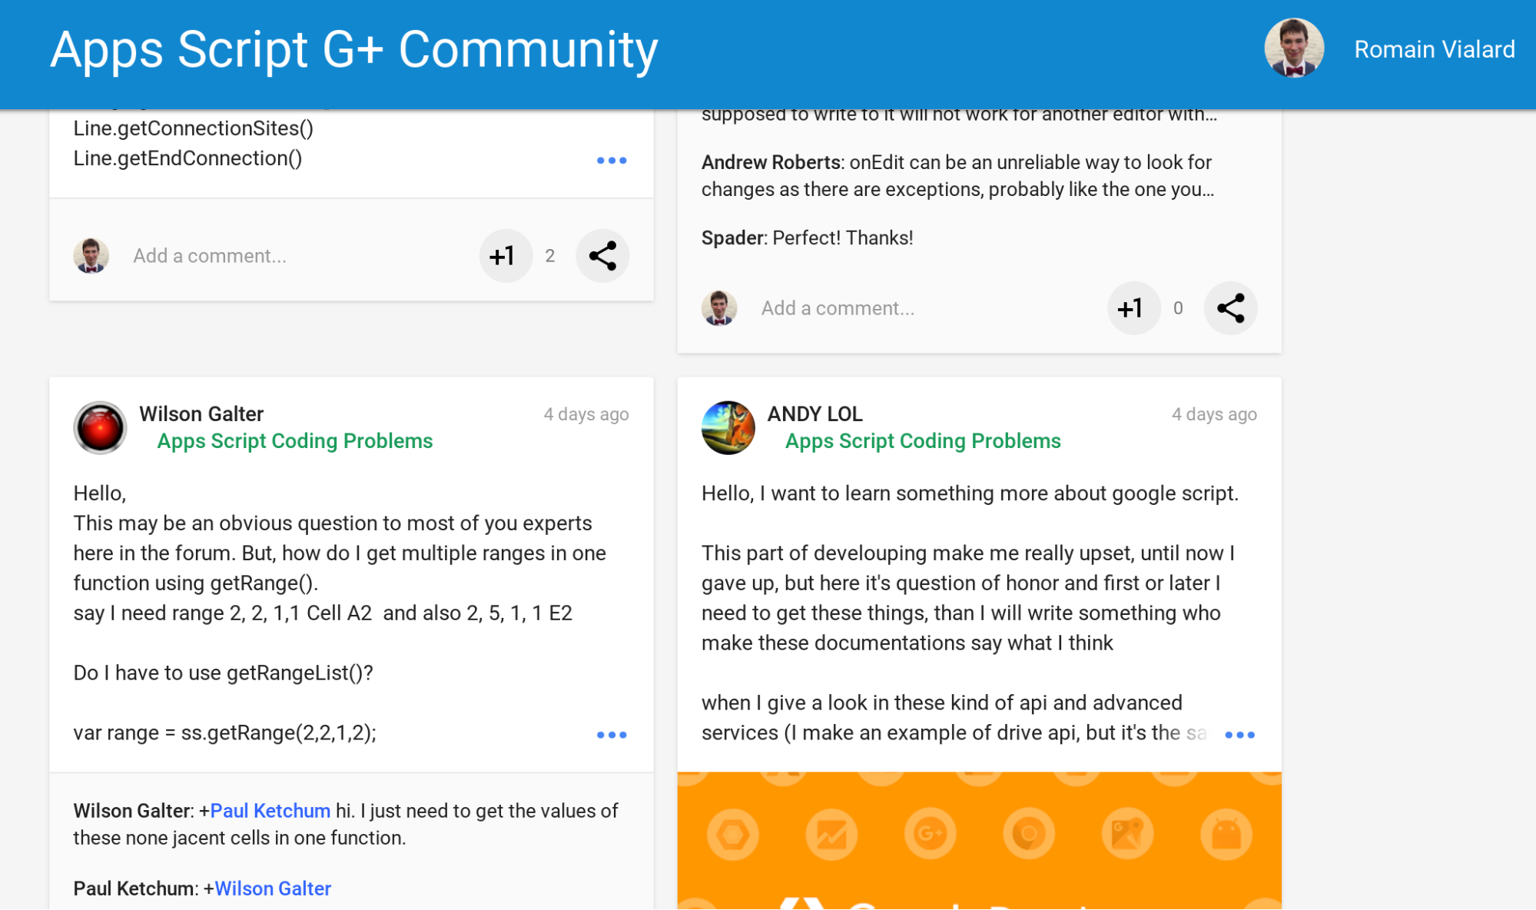Click Romain Vialard's header avatar

point(1294,48)
